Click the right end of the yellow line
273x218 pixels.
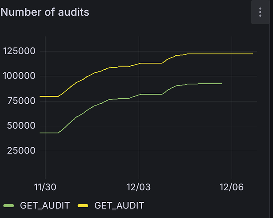[253, 54]
